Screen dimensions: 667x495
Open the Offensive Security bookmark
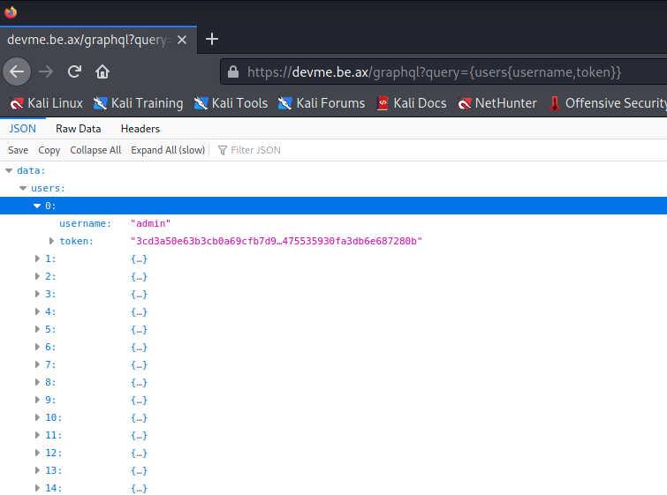608,103
